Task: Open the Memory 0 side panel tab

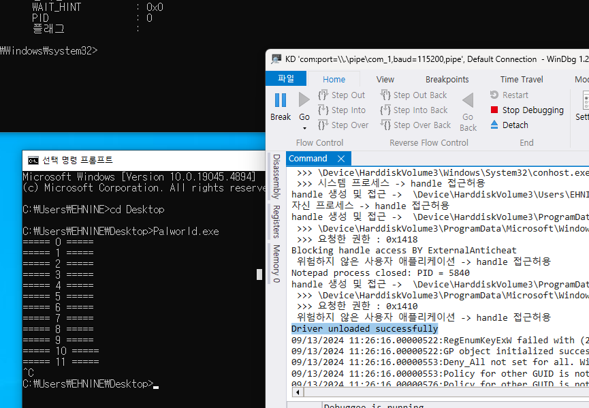Action: click(x=276, y=264)
